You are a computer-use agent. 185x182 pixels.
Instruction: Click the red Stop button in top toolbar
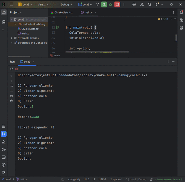pos(118,4)
